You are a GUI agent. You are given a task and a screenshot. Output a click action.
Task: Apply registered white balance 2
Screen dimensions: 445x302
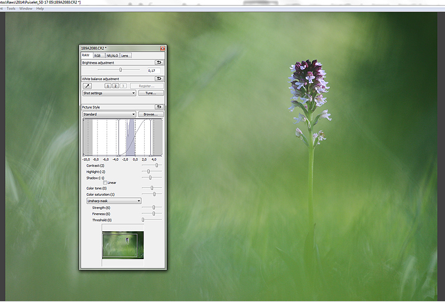click(x=115, y=86)
